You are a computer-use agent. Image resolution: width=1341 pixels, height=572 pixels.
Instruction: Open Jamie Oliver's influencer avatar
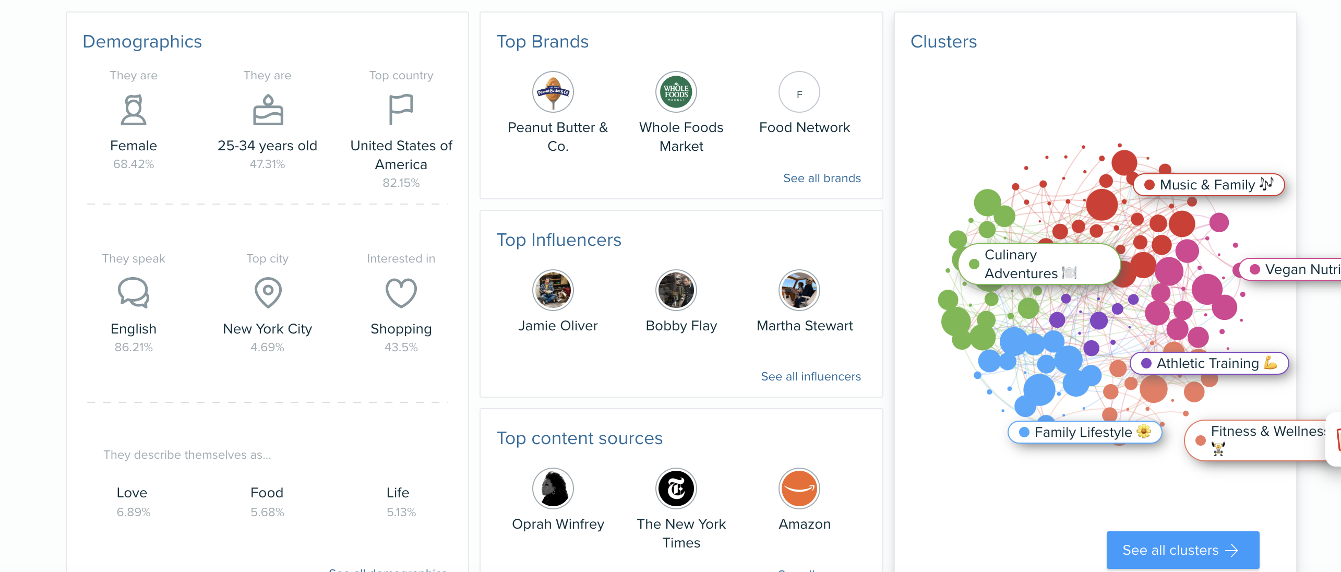tap(553, 290)
